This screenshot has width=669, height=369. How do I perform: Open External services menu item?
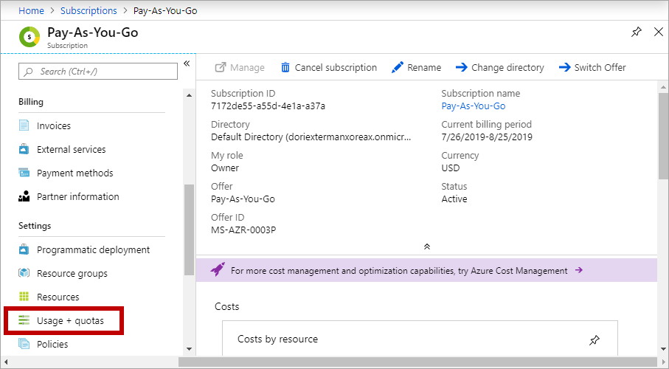click(x=72, y=150)
